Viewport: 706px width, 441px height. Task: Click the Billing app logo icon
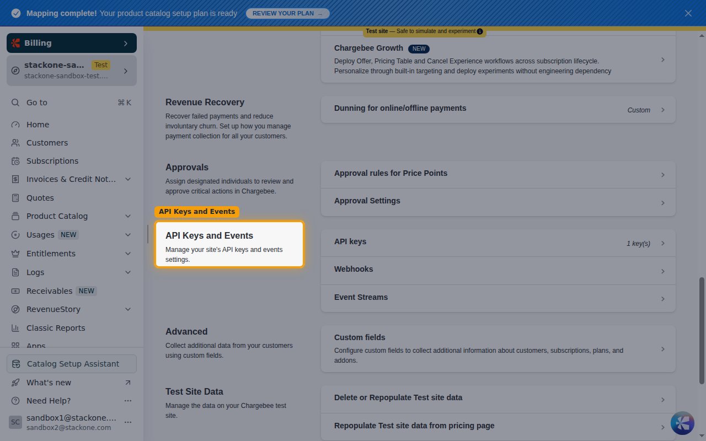coord(15,43)
